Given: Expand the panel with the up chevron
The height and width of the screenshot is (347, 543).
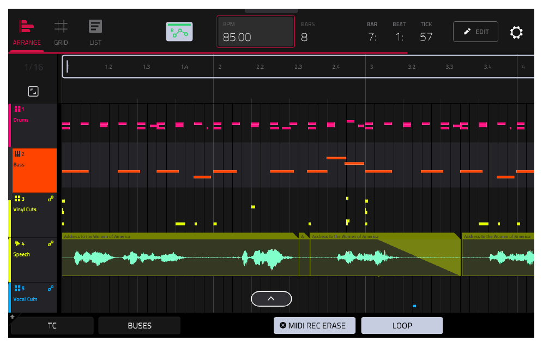Looking at the screenshot, I should pyautogui.click(x=271, y=299).
